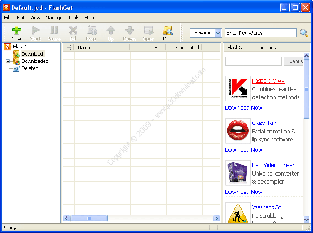This screenshot has width=313, height=233.
Task: Click the status icon column header
Action: [69, 48]
